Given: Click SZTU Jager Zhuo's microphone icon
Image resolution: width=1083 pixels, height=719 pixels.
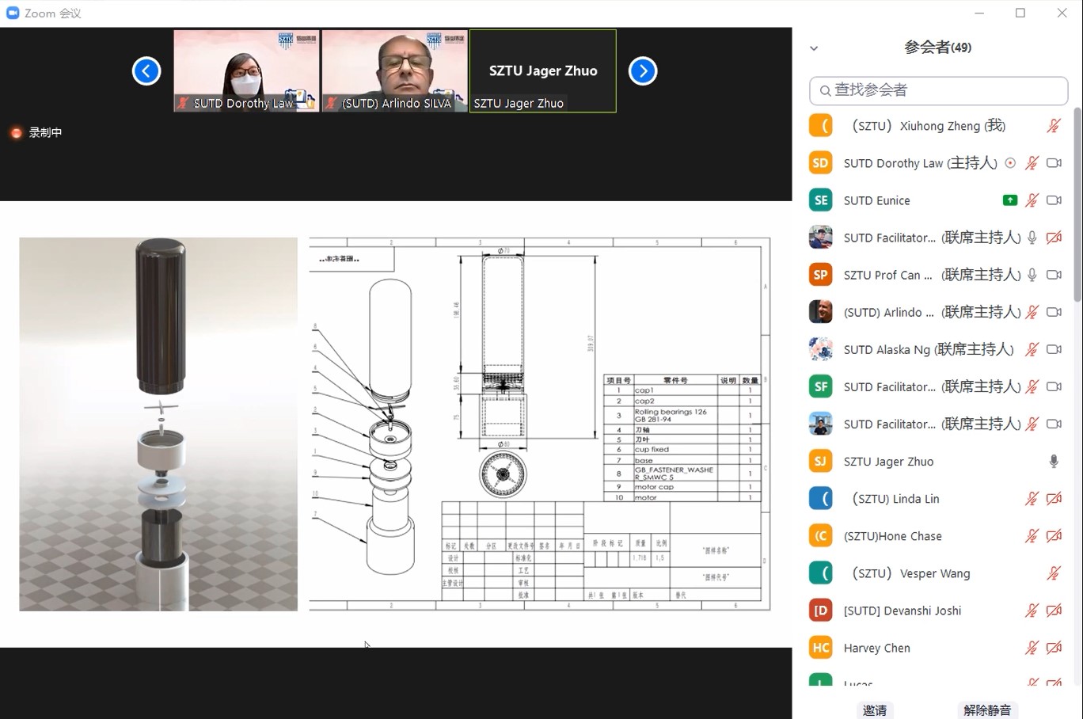Looking at the screenshot, I should 1053,462.
